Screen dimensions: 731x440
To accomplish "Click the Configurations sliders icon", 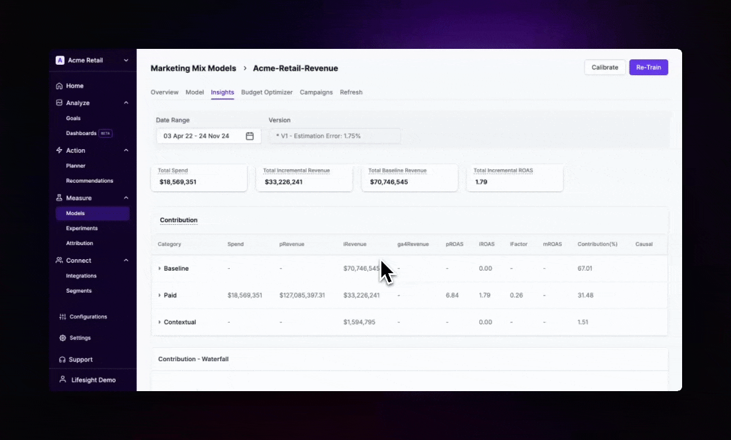I will click(x=62, y=317).
